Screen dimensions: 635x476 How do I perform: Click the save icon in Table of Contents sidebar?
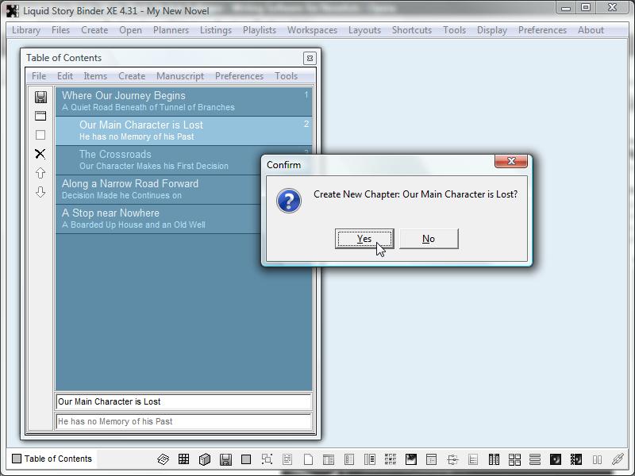[40, 97]
